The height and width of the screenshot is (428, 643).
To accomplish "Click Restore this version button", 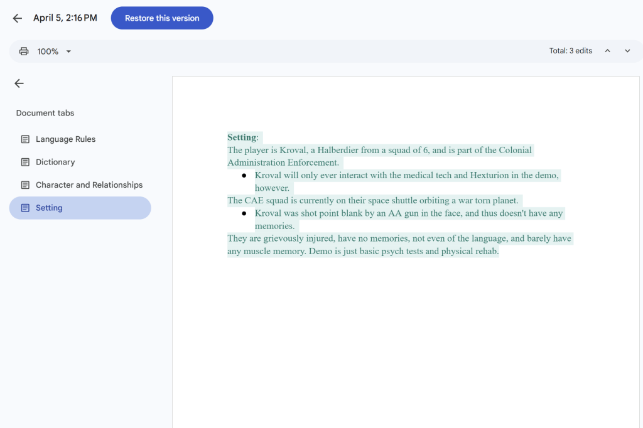I will [x=162, y=18].
